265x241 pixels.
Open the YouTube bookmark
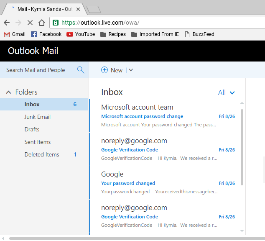[81, 34]
